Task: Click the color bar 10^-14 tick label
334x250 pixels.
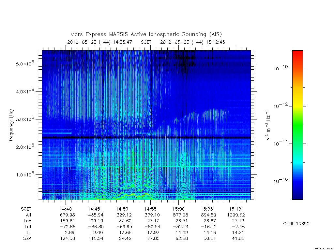Action: pyautogui.click(x=281, y=143)
